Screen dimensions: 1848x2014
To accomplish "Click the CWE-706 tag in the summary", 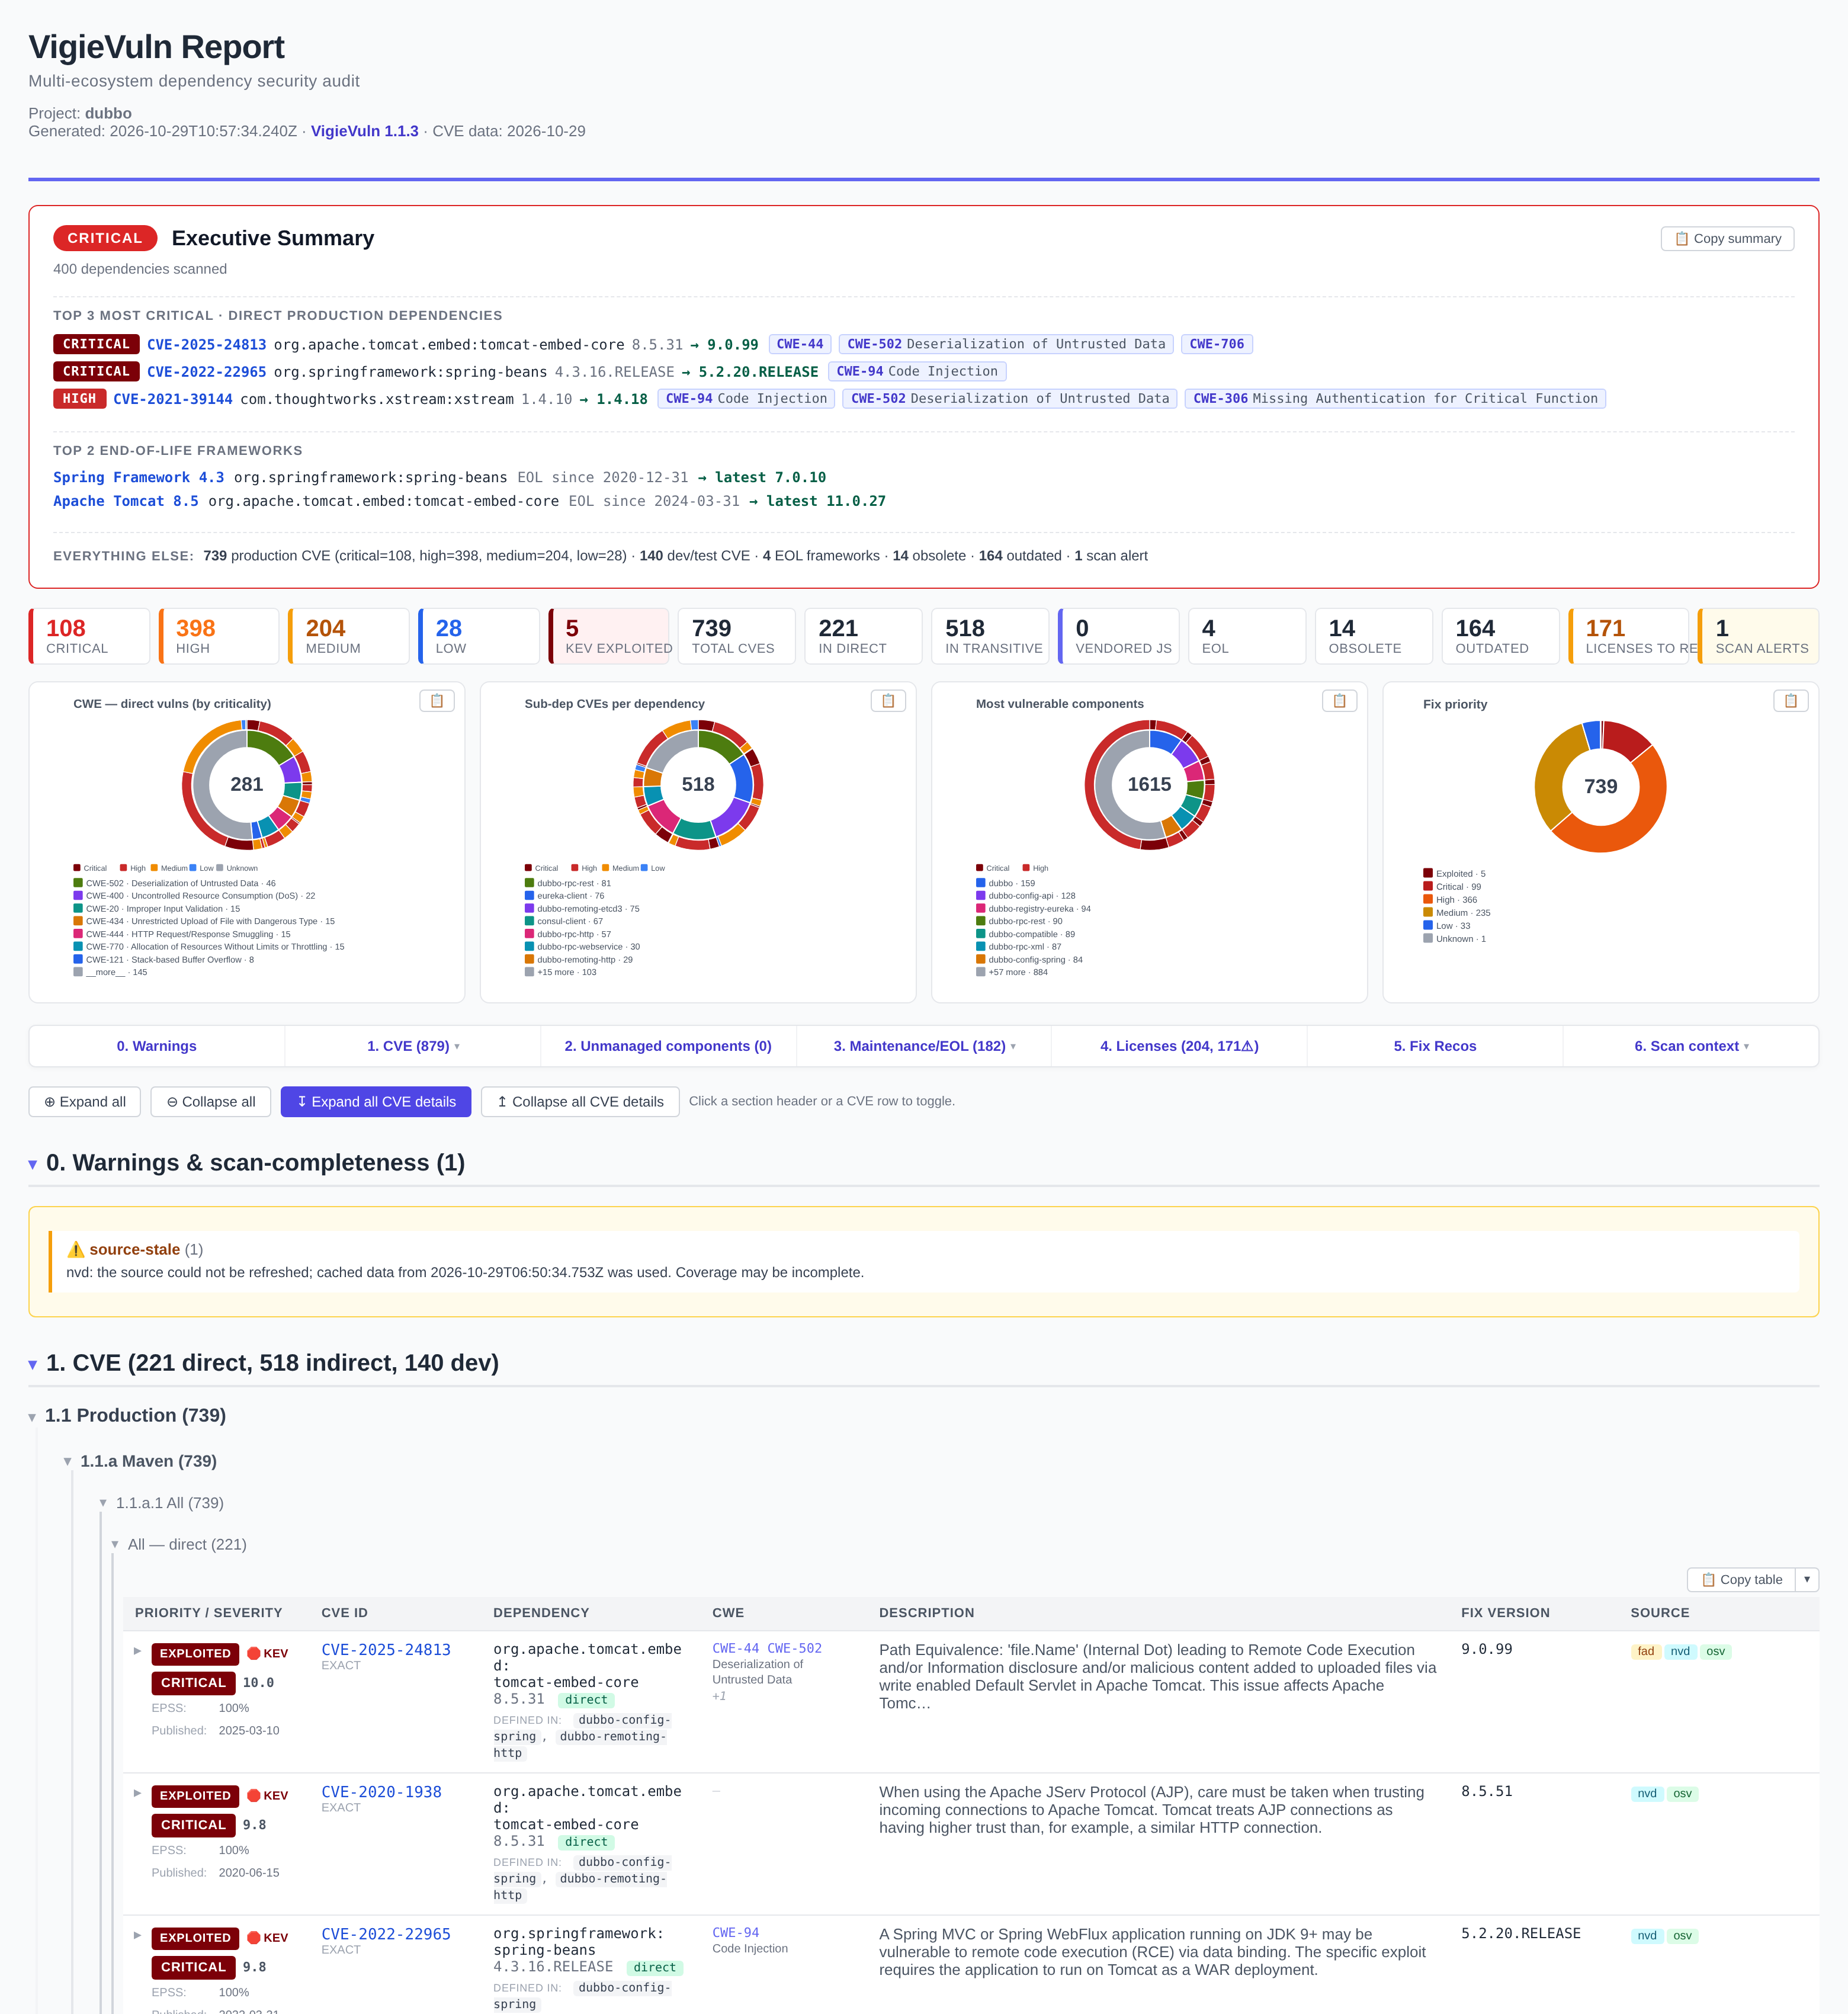I will click(x=1217, y=344).
